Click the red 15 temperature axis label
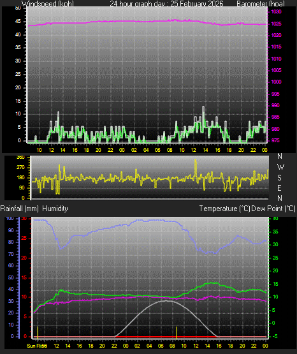 [x=24, y=277]
